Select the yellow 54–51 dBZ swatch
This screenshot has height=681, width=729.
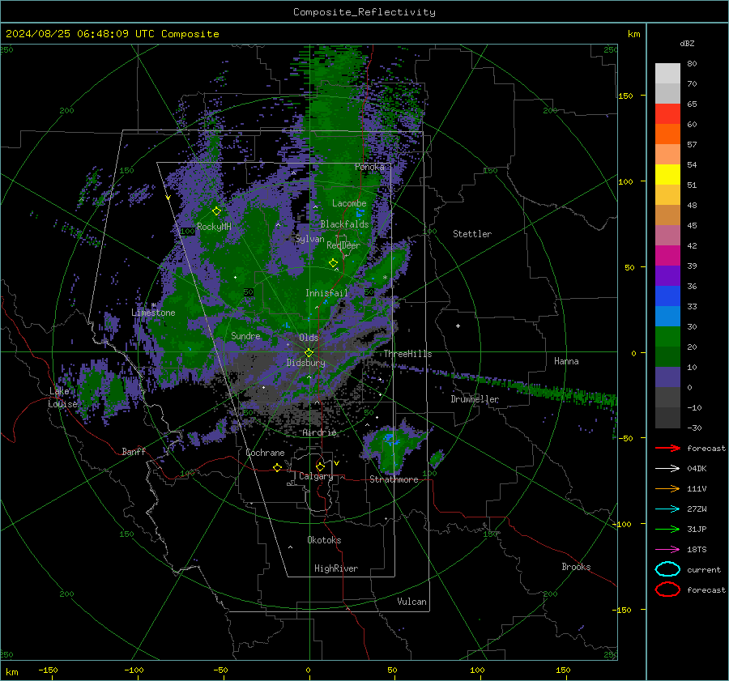coord(667,175)
